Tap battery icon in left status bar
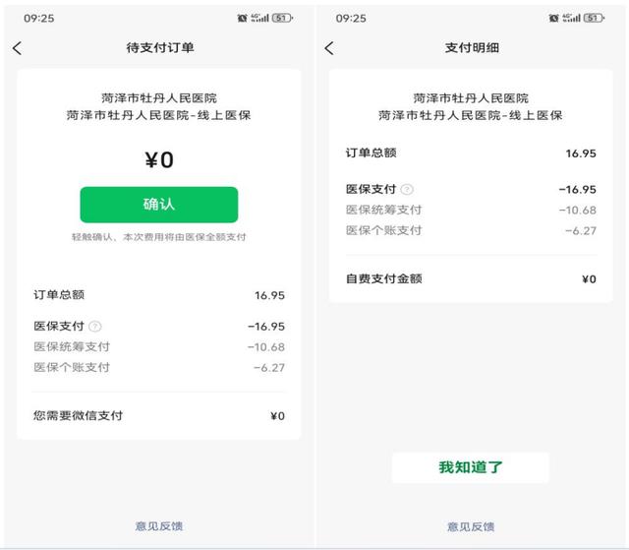The width and height of the screenshot is (629, 550). click(282, 18)
